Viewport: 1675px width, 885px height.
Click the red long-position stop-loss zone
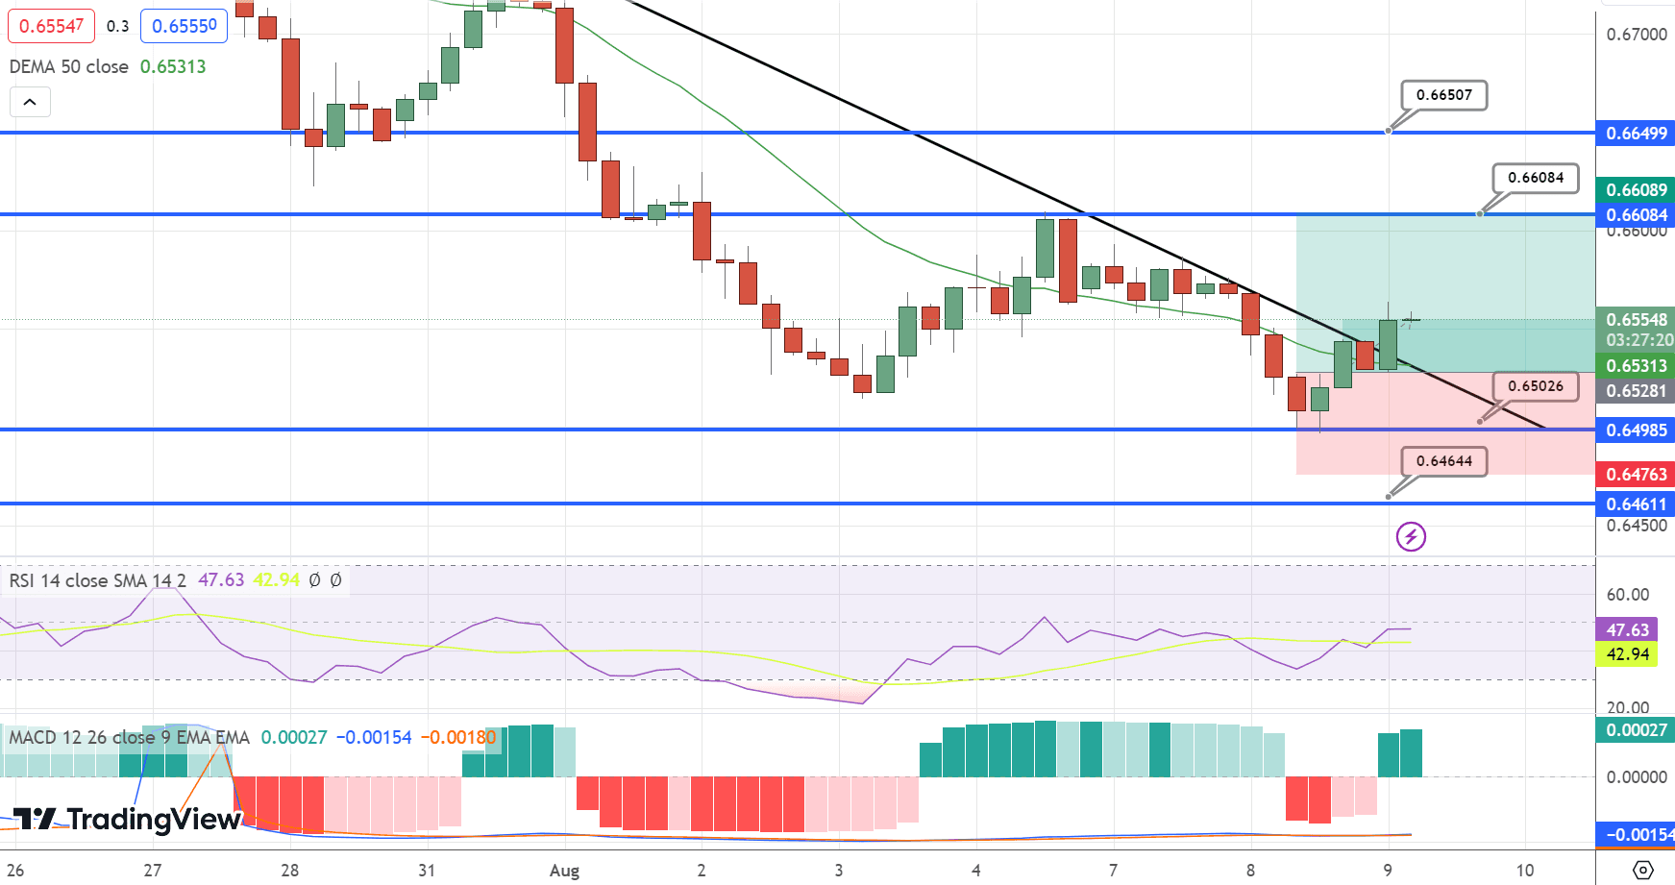click(1444, 423)
